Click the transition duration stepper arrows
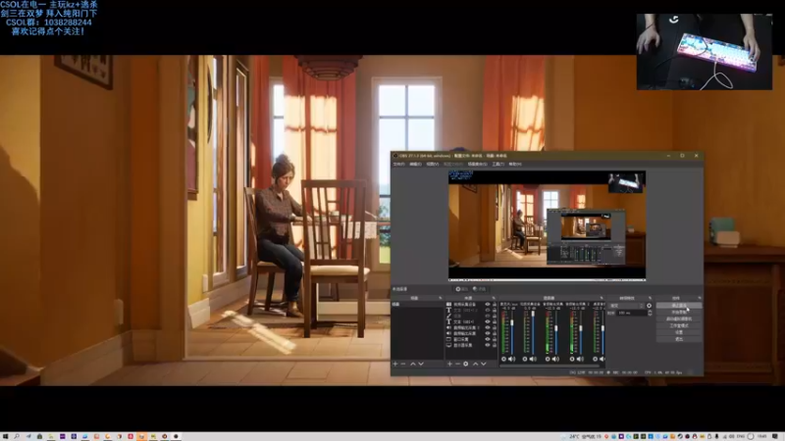Image resolution: width=785 pixels, height=441 pixels. [650, 313]
